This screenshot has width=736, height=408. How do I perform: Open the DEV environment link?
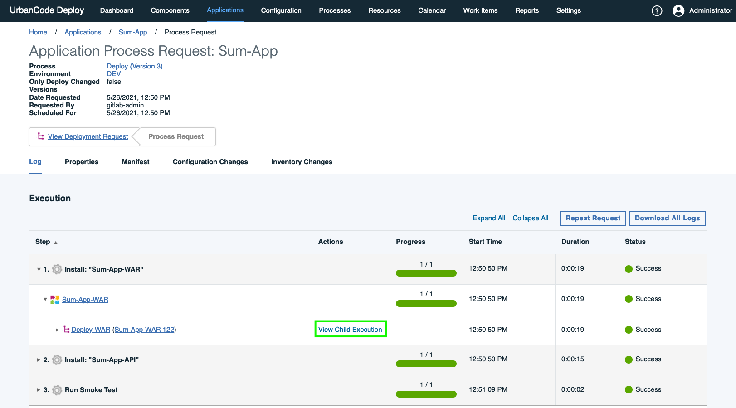point(114,74)
